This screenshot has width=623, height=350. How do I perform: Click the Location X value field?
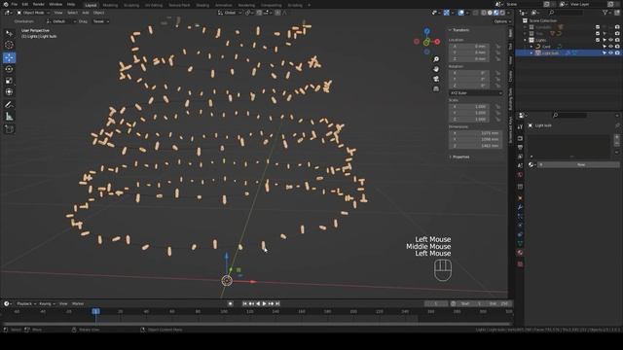pyautogui.click(x=469, y=47)
